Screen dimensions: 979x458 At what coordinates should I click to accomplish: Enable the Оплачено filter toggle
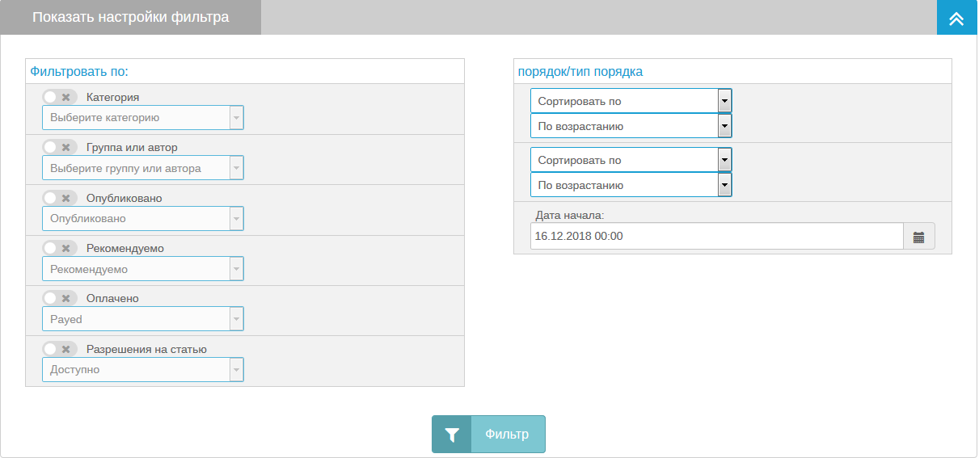coord(59,298)
